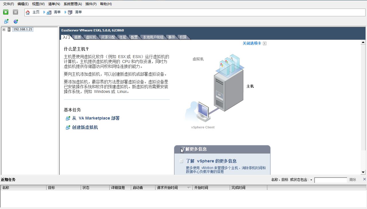Switch to the 性能 tab
The width and height of the screenshot is (367, 209).
pyautogui.click(x=123, y=37)
